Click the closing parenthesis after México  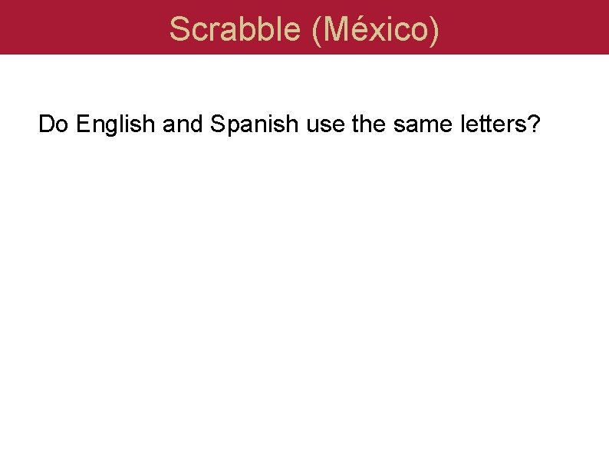pos(434,31)
